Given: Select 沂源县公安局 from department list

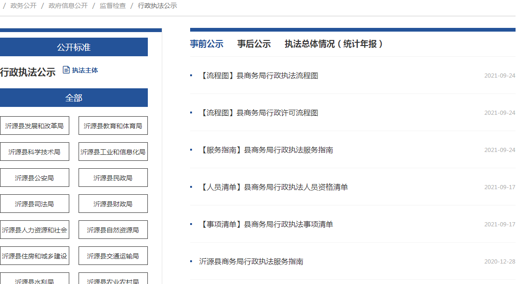Looking at the screenshot, I should click(34, 178).
